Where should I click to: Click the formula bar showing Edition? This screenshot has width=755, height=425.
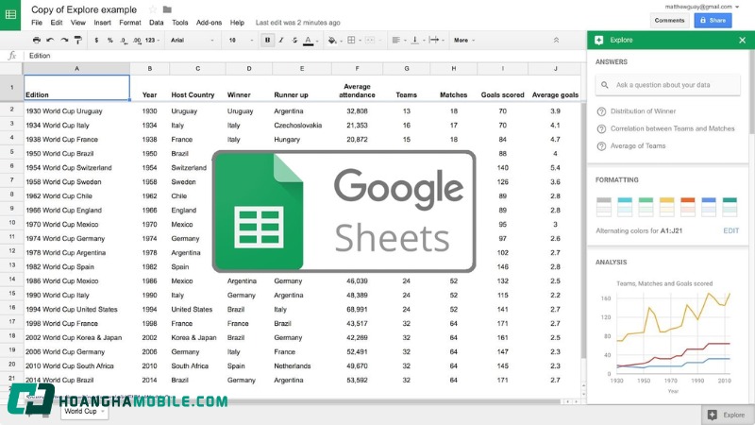pyautogui.click(x=306, y=56)
